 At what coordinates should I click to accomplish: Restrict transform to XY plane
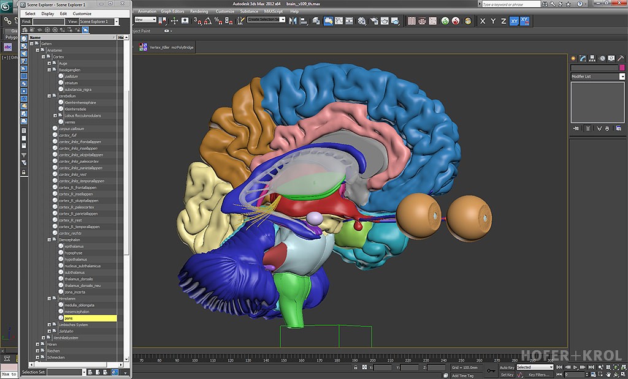(x=515, y=21)
